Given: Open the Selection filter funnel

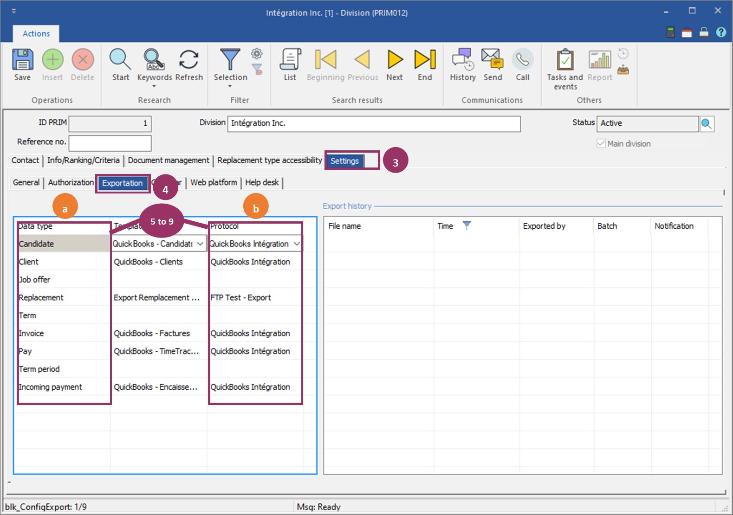Looking at the screenshot, I should 230,59.
